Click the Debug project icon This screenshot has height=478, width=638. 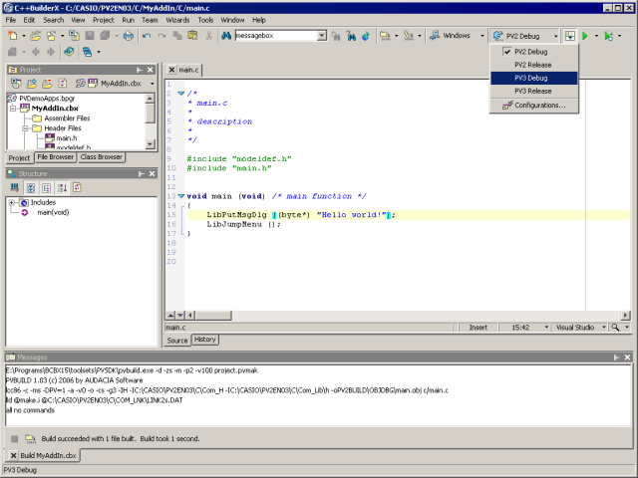609,36
